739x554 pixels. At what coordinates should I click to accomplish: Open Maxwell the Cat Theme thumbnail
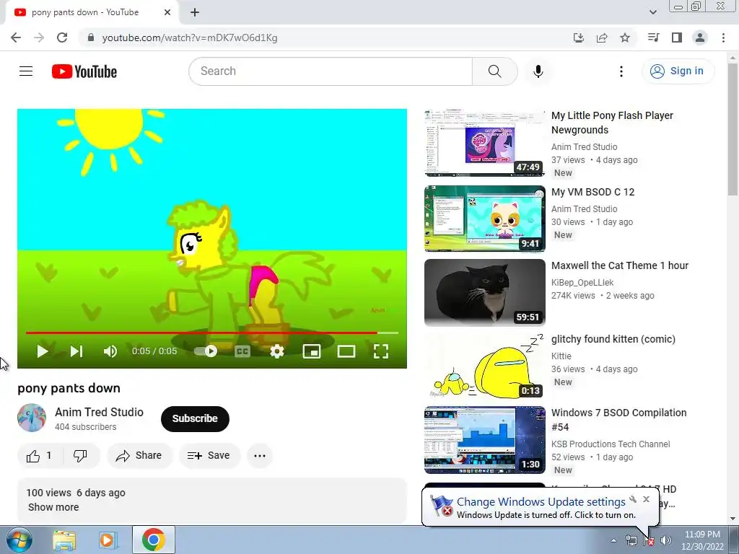click(484, 293)
